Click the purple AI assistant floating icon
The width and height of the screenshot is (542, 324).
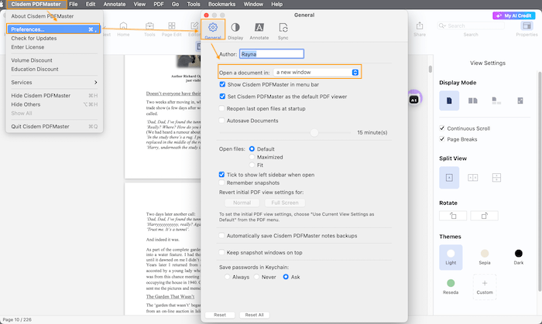[414, 100]
